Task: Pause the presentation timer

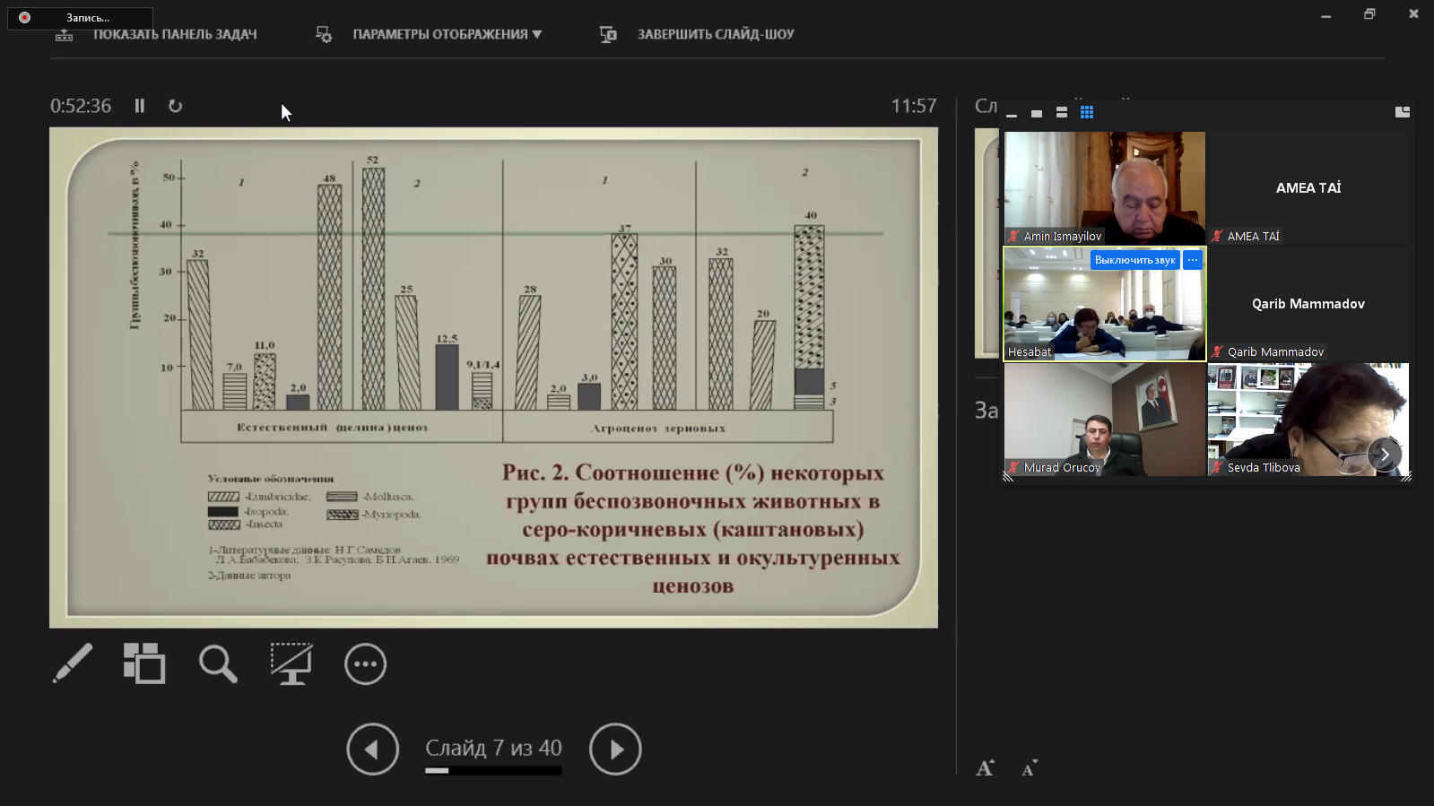Action: point(140,106)
